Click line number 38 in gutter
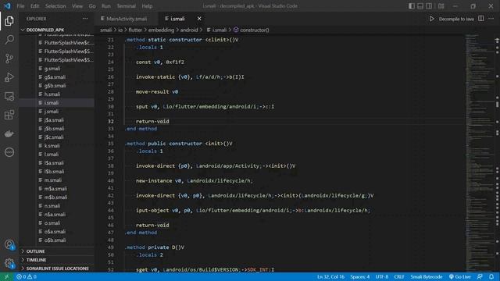This screenshot has width=500, height=281. click(x=110, y=166)
